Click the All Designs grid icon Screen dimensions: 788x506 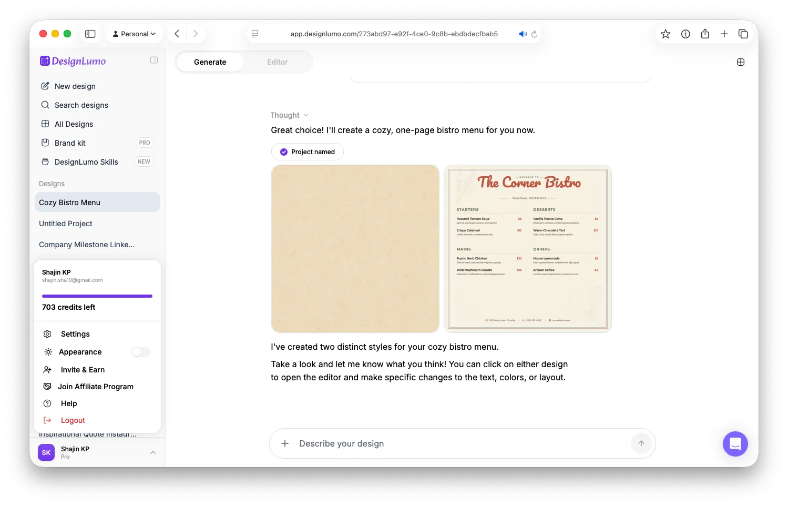pos(45,124)
